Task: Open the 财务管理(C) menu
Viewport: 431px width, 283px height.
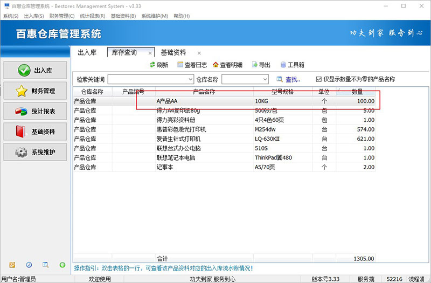Action: pos(62,16)
